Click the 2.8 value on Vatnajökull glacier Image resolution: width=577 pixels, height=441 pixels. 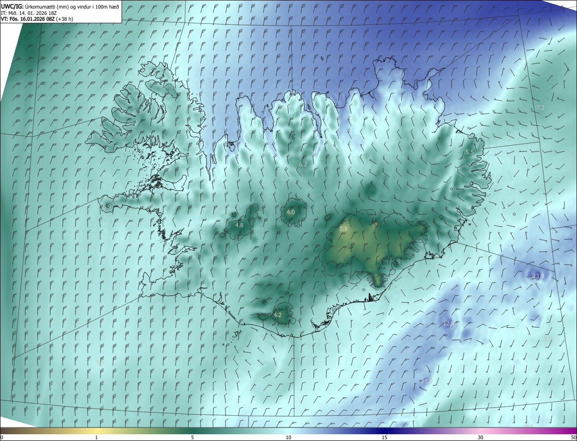[343, 229]
